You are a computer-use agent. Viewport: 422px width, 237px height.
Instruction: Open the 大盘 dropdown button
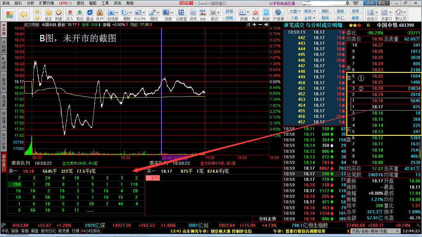pyautogui.click(x=294, y=11)
